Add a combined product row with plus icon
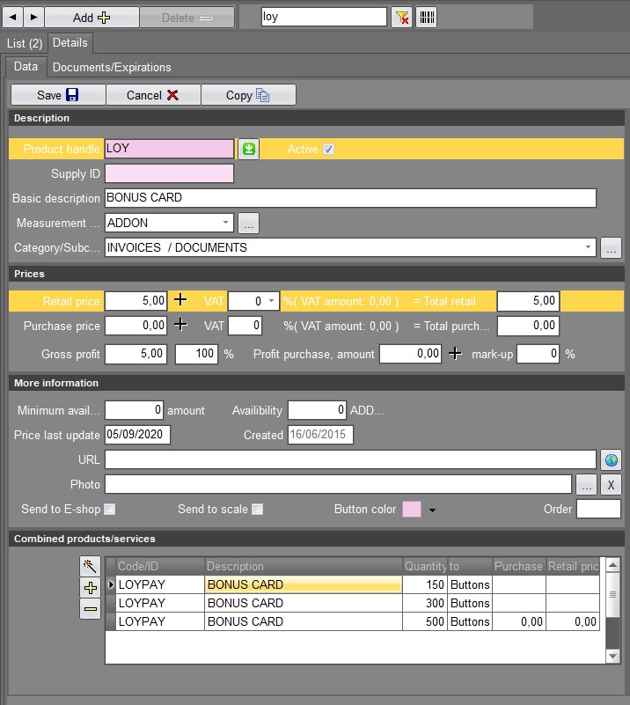 [91, 588]
